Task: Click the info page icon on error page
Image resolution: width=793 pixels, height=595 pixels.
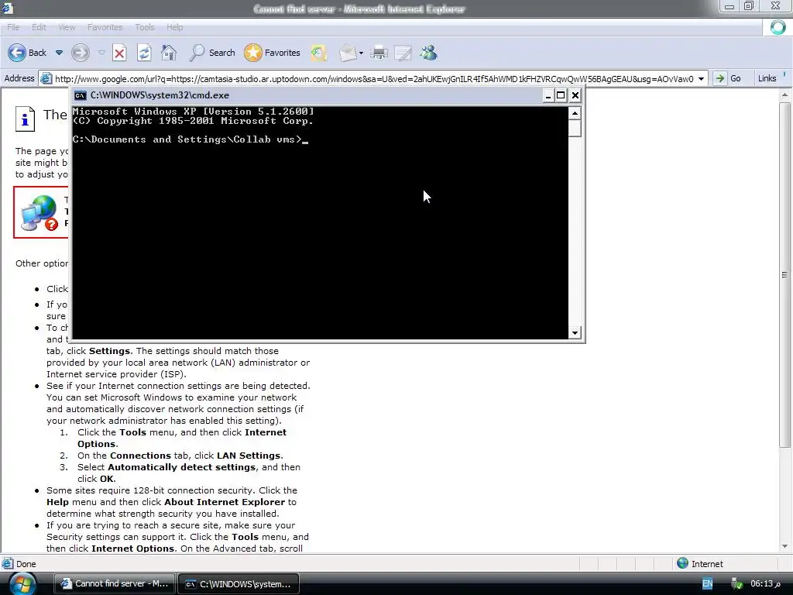Action: (25, 119)
